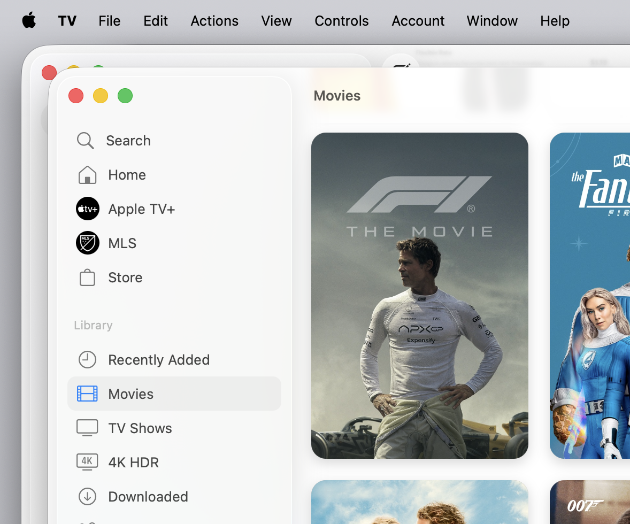The width and height of the screenshot is (630, 524).
Task: Show Recently Added library label
Action: pyautogui.click(x=159, y=360)
